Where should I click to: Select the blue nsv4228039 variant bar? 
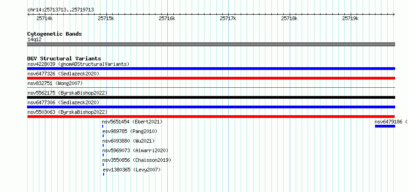(211, 69)
